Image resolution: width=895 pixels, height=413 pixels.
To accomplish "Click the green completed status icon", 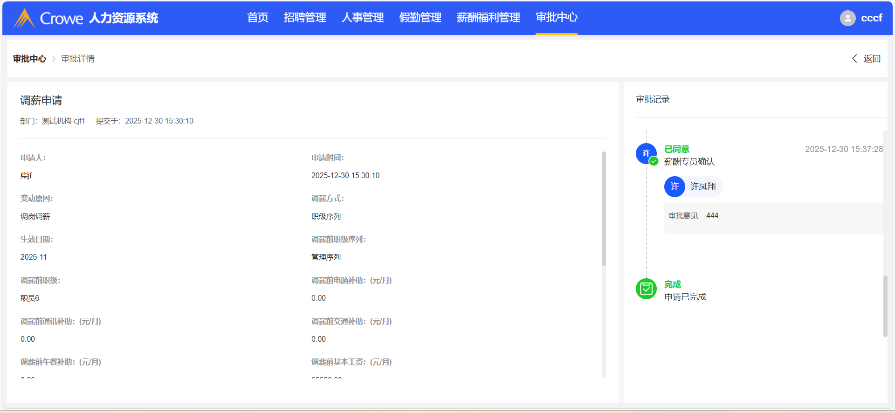I will pos(647,289).
